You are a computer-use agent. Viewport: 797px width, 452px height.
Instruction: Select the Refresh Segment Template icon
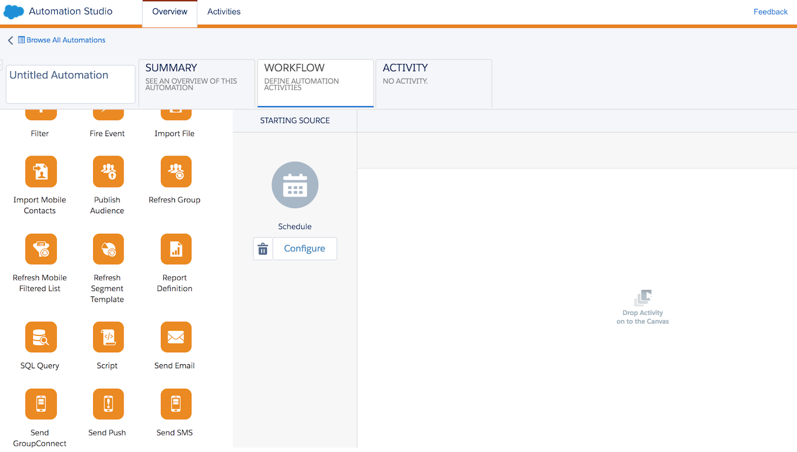(108, 249)
